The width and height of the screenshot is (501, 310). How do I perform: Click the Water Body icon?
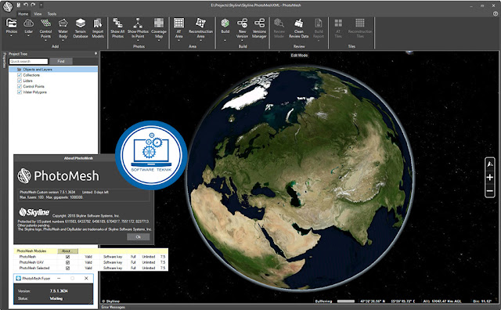(x=63, y=23)
